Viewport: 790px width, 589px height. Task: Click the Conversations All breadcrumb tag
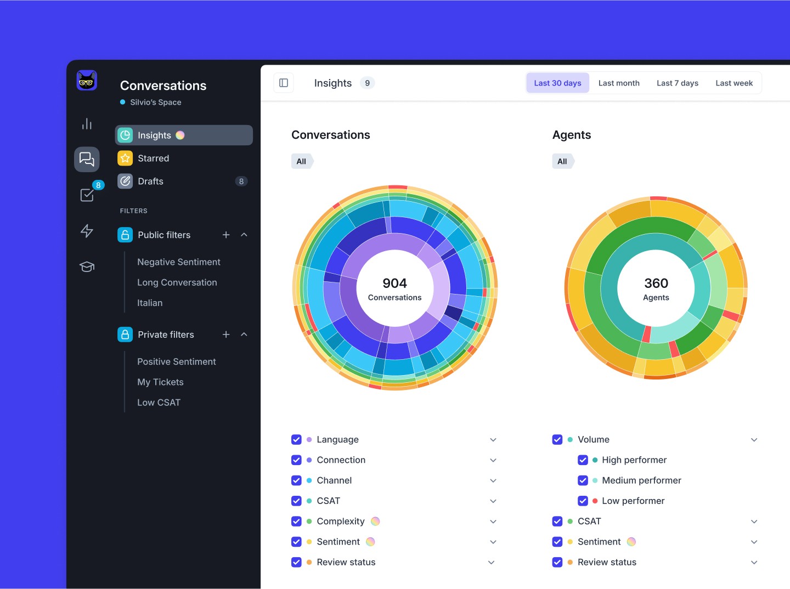pos(302,161)
